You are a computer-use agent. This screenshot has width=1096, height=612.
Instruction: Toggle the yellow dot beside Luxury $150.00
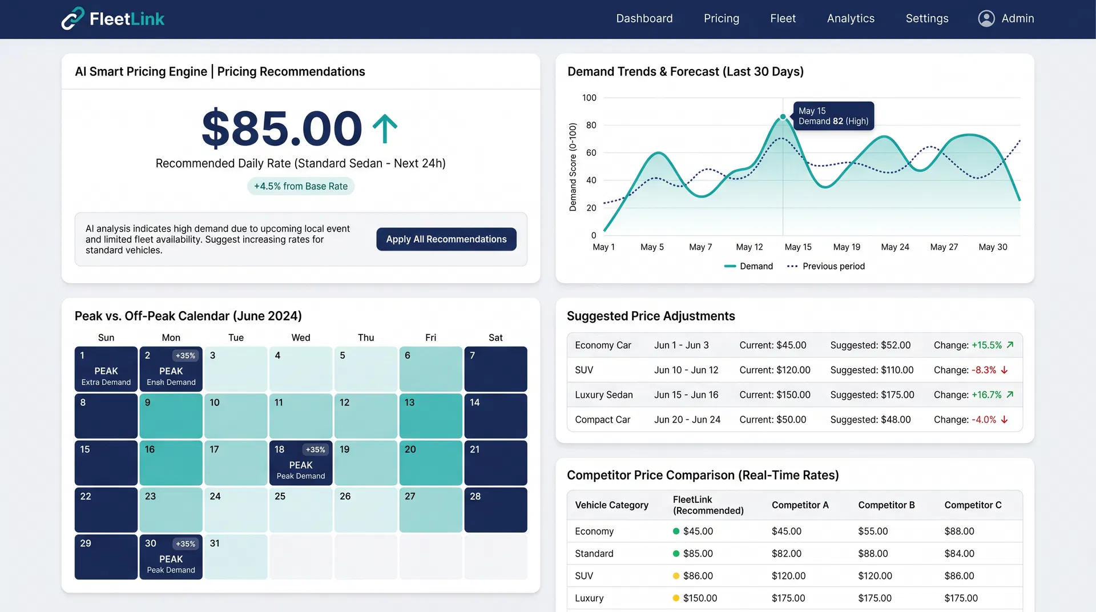tap(676, 598)
